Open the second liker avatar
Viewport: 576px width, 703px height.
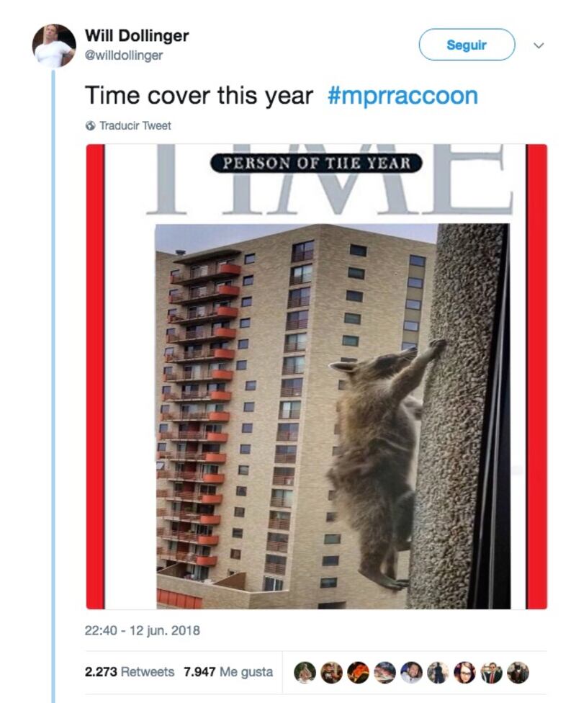pos(332,673)
